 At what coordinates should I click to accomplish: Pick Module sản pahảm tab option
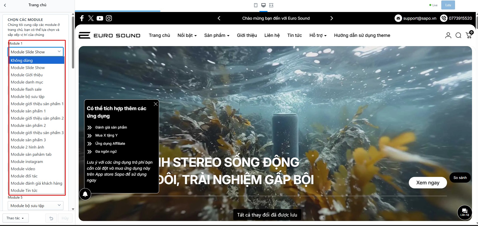pos(37,154)
